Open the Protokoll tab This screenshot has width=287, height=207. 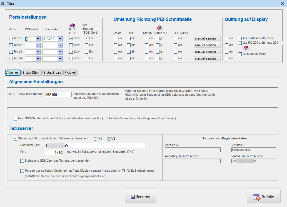point(70,73)
